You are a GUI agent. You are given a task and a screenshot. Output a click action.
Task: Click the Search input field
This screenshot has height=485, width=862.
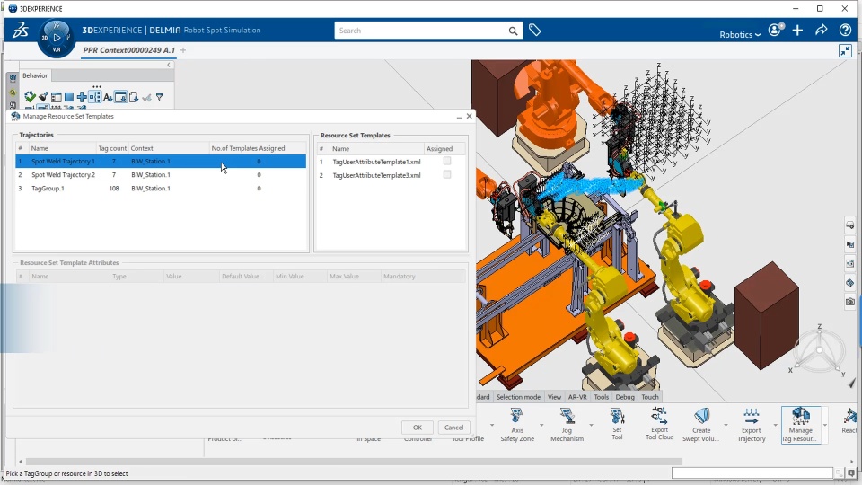pos(420,31)
